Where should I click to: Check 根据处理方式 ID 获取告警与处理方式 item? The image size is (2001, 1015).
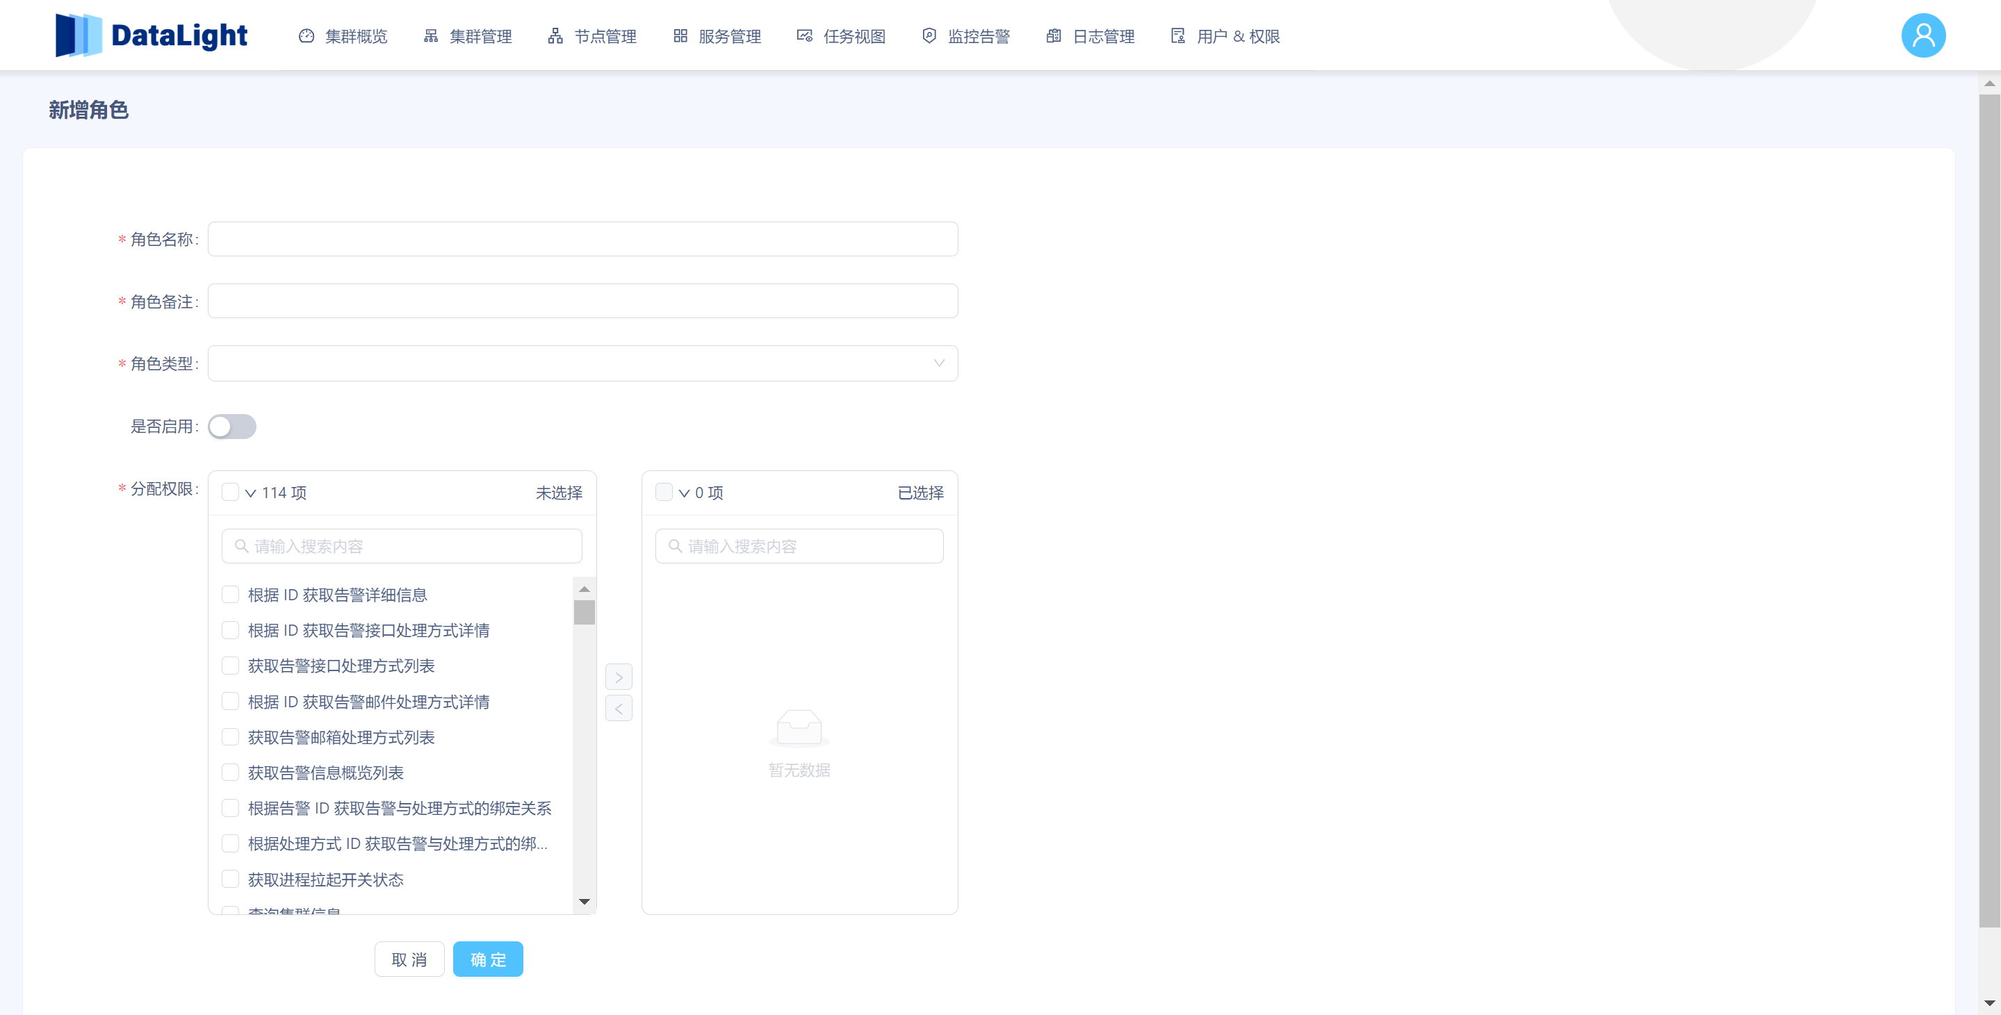pyautogui.click(x=230, y=844)
